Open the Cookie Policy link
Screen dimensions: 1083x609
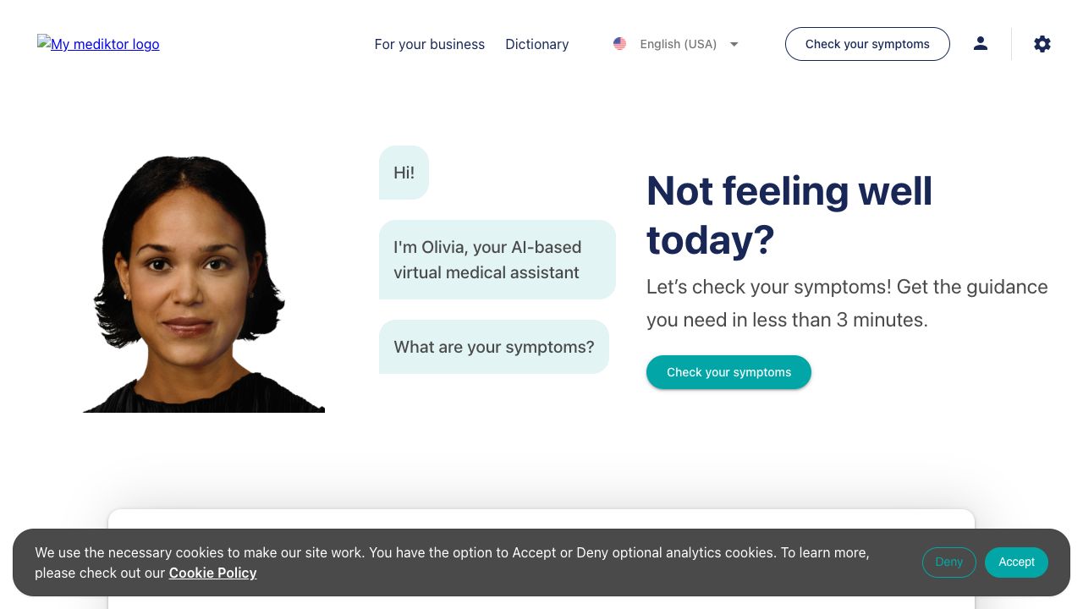pyautogui.click(x=212, y=573)
